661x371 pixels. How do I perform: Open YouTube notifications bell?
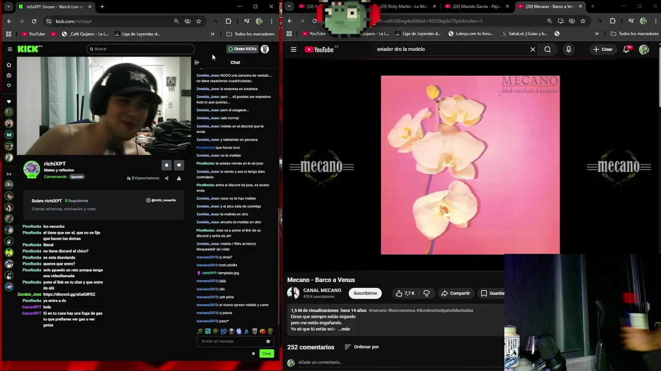(626, 49)
